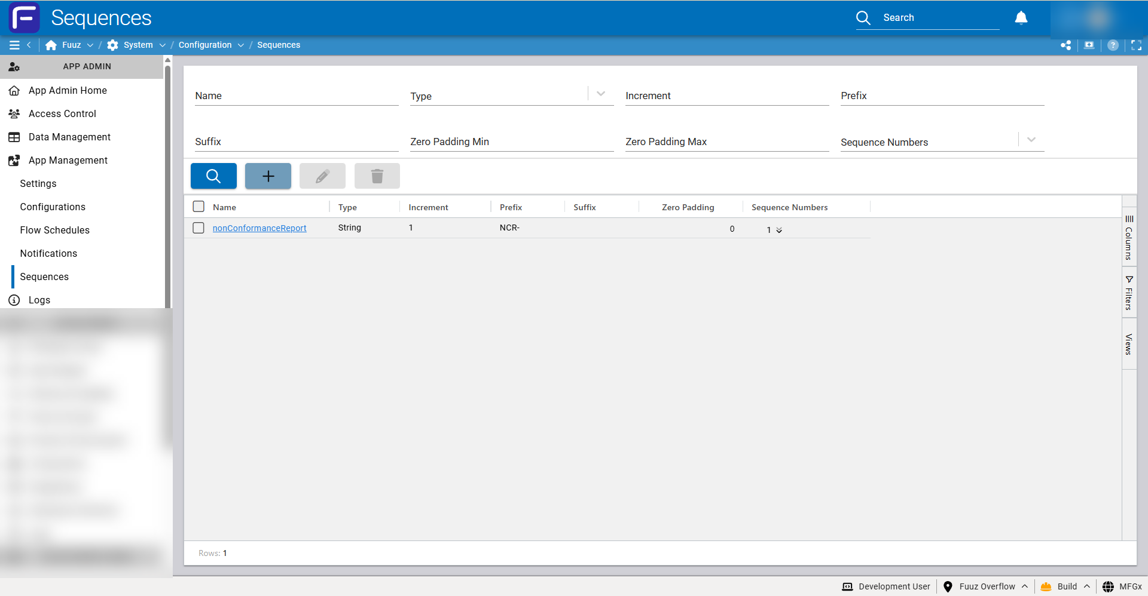The width and height of the screenshot is (1148, 596).
Task: Click the Suffix filter input field
Action: (297, 142)
